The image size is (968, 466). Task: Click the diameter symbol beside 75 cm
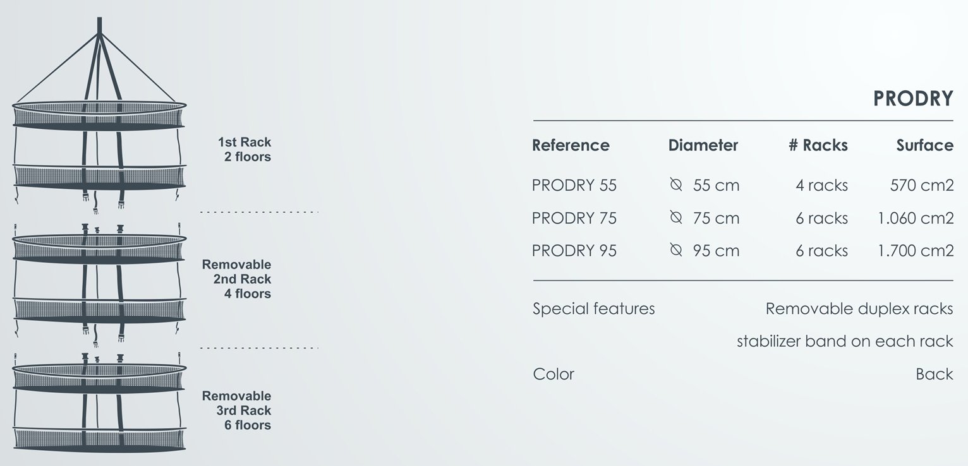tap(676, 218)
